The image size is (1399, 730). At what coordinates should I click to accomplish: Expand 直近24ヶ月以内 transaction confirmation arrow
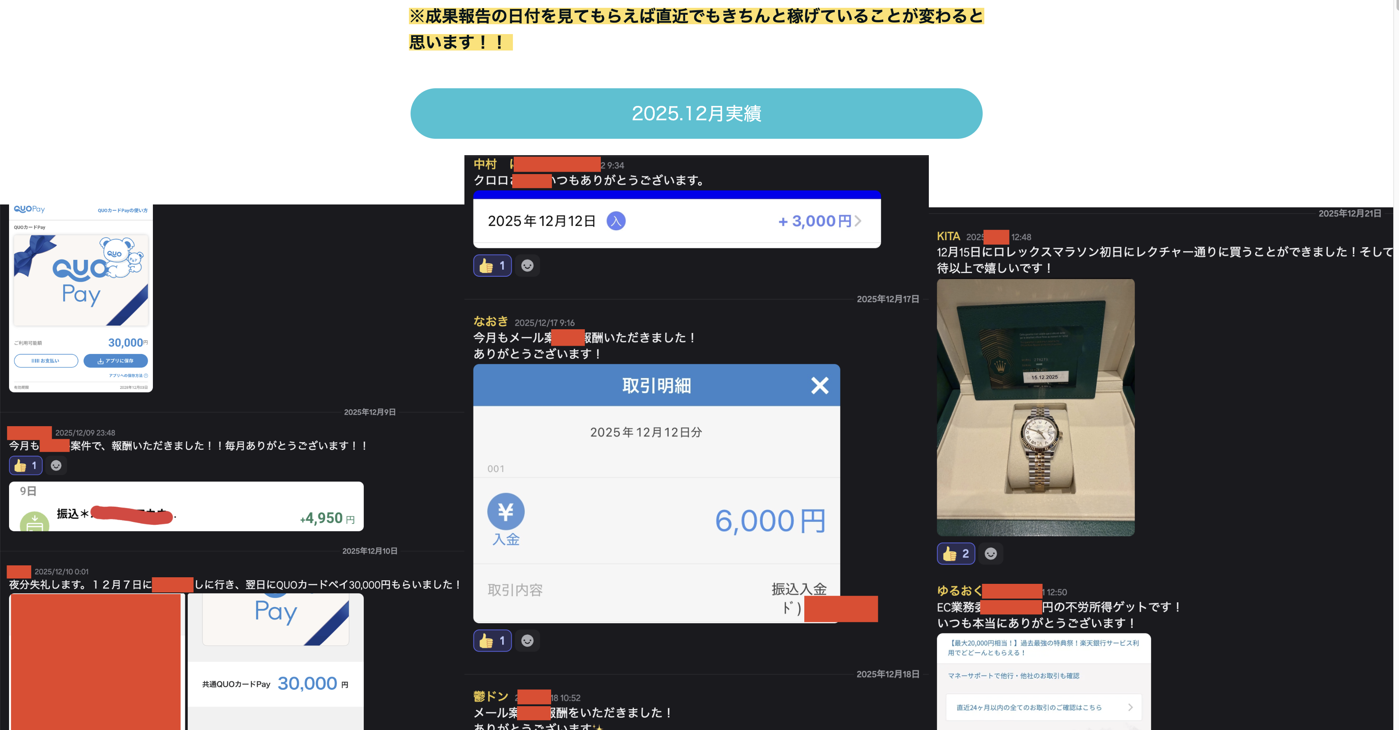(x=1130, y=707)
